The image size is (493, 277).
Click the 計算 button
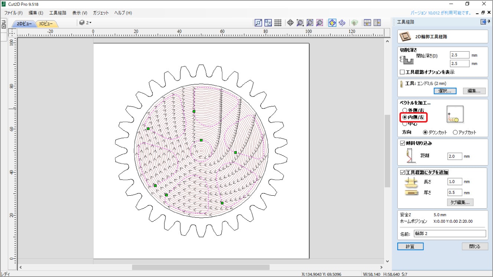coord(410,247)
